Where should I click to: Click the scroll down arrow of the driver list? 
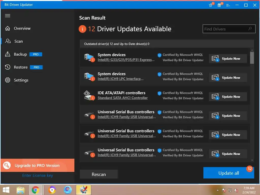252,160
